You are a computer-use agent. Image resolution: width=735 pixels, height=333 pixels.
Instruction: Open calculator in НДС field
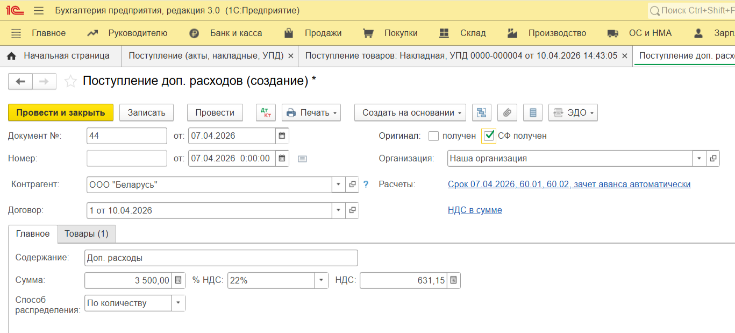454,280
